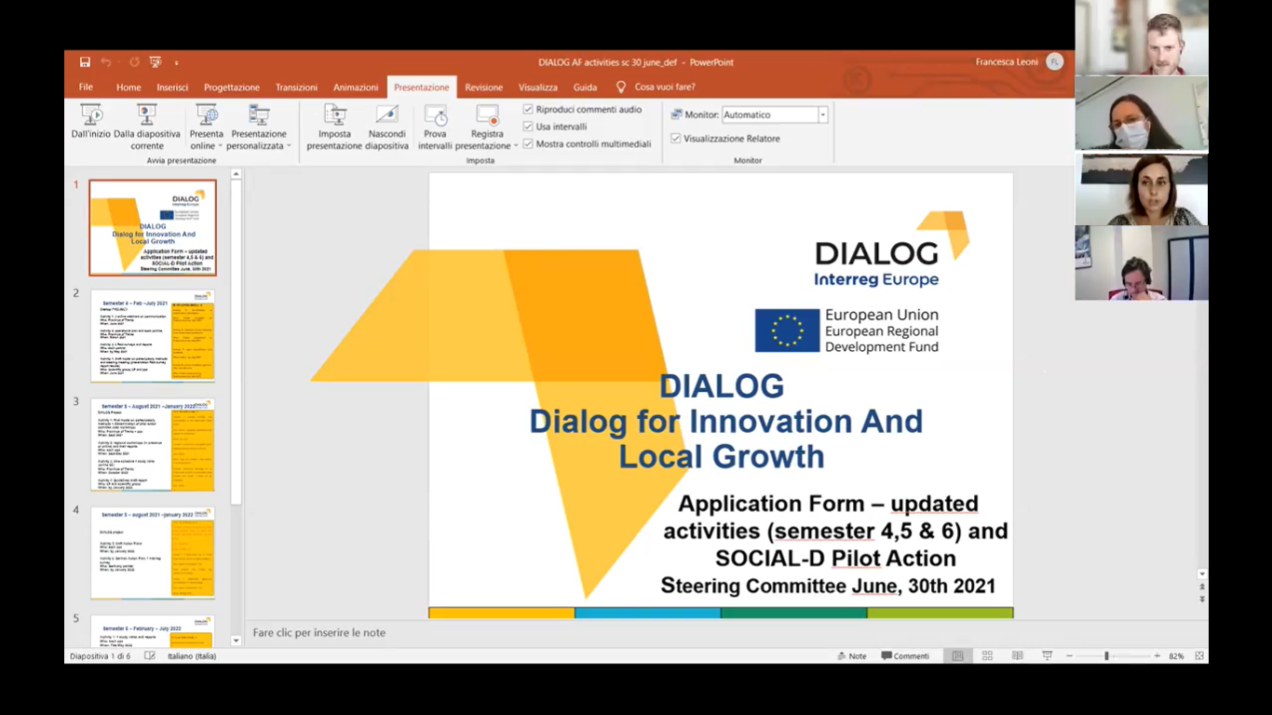Expand Presentazione personalizzata dropdown arrow
Screen dimensions: 1272x715
289,146
